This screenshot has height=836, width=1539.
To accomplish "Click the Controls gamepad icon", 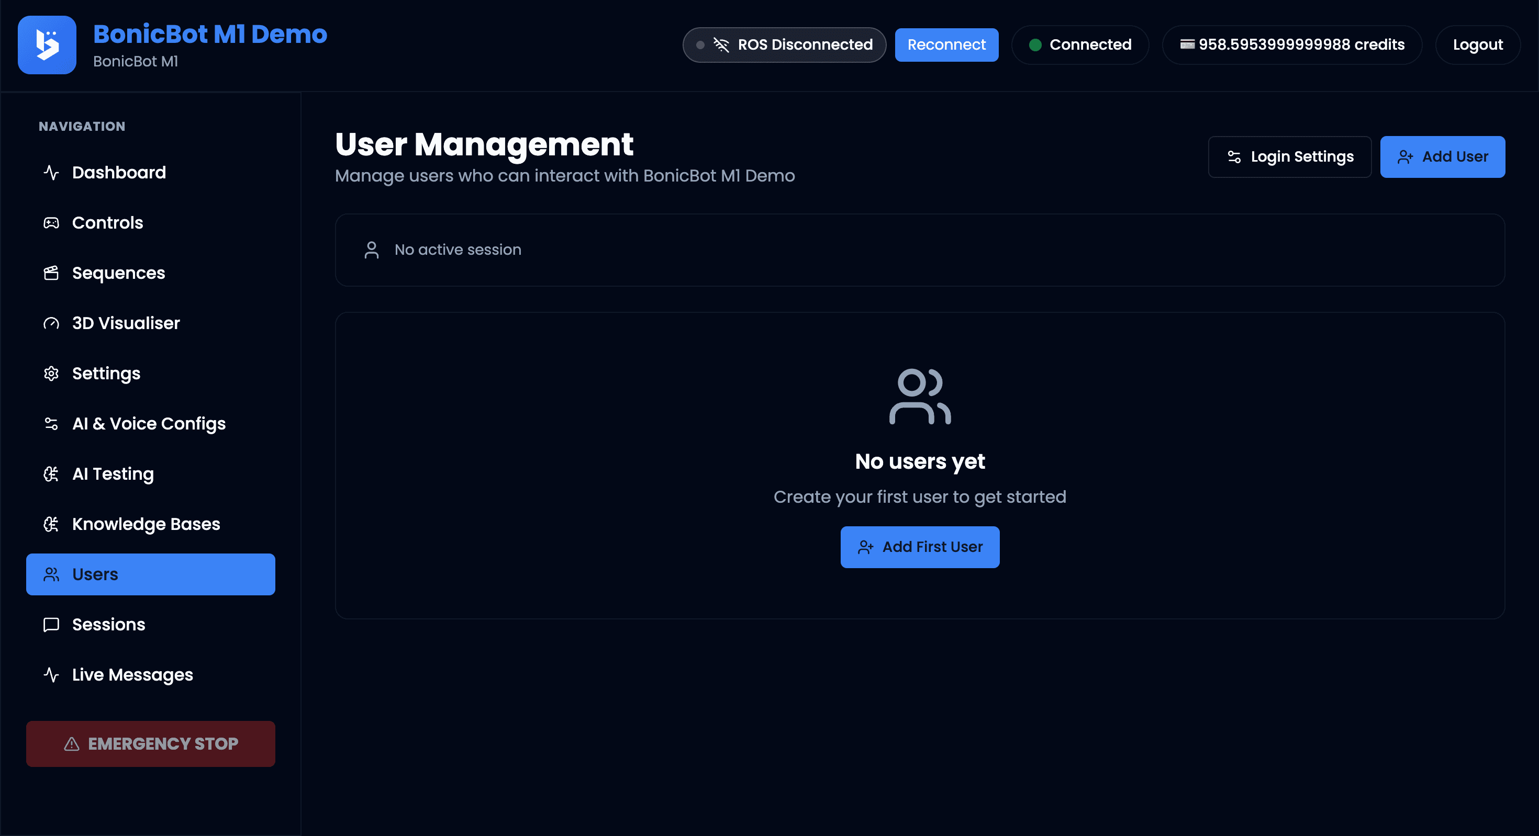I will coord(51,222).
